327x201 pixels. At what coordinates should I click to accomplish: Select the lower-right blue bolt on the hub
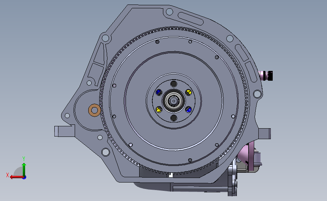coord(189,109)
